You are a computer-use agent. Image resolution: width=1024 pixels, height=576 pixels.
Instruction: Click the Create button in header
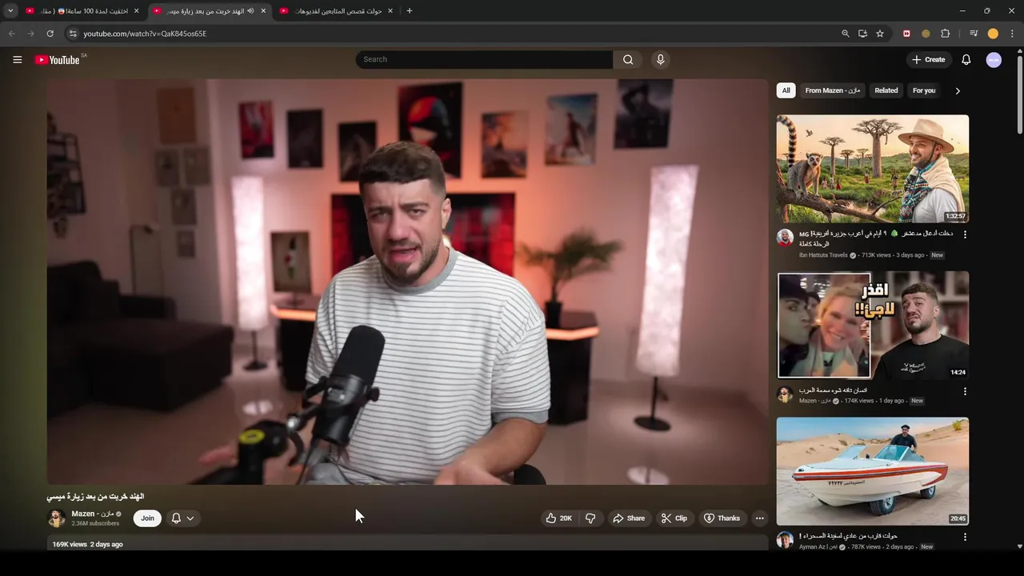pyautogui.click(x=928, y=59)
